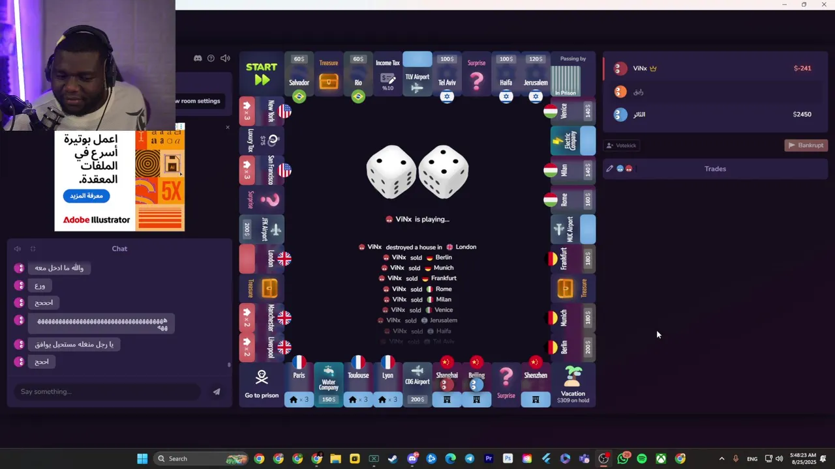Select player ViNx in the players list

(716, 68)
